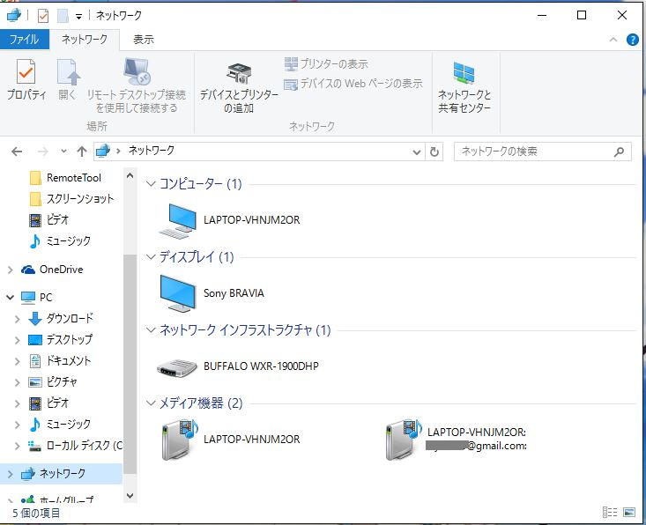Select BUFFALO WXR-1900DHP router
Viewport: 646px width, 525px height.
pyautogui.click(x=238, y=366)
